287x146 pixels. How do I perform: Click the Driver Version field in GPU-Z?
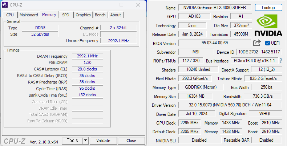pyautogui.click(x=230, y=105)
